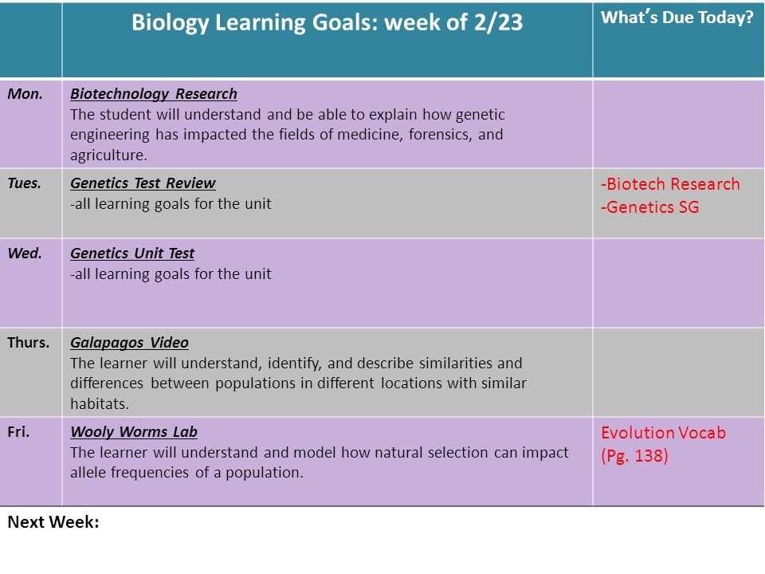Click the Biology Learning Goals title
This screenshot has width=765, height=574.
(327, 22)
